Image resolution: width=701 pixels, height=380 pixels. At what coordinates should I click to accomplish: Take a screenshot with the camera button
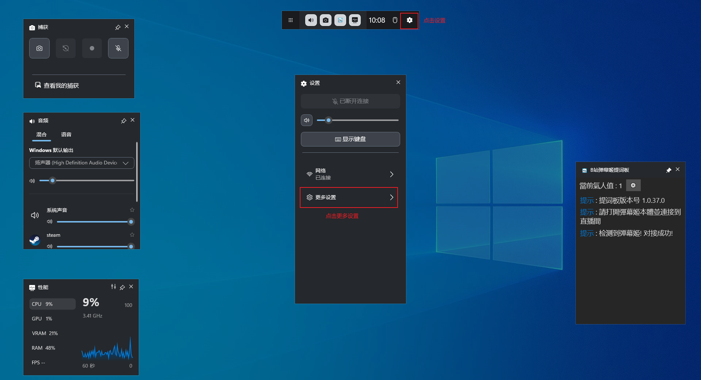[x=39, y=48]
